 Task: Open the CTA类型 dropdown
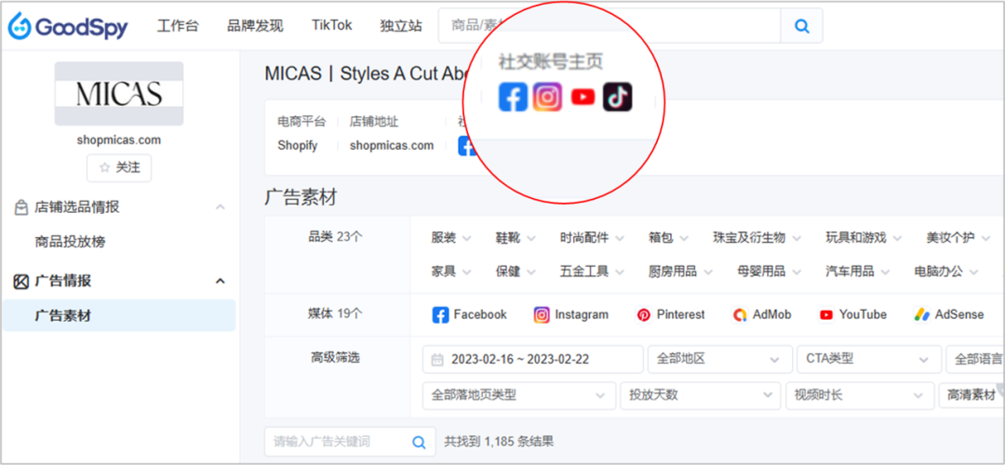(868, 359)
